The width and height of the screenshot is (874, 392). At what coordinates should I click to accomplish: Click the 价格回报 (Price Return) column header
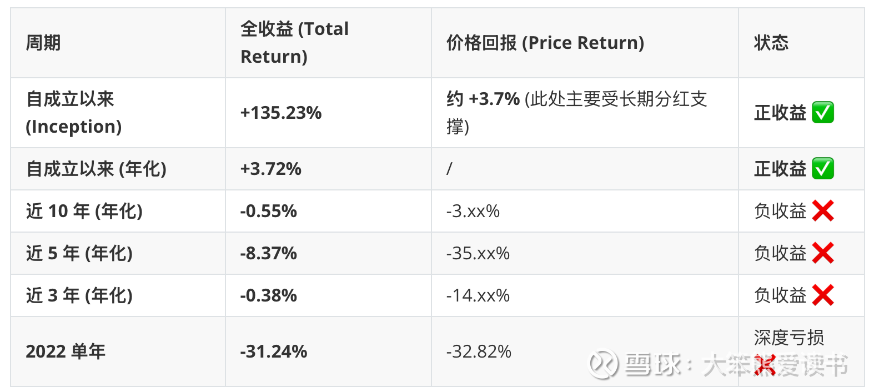click(x=545, y=43)
